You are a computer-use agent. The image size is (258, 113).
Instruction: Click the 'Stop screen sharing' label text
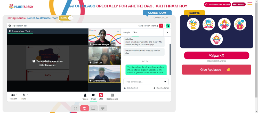click(x=148, y=26)
